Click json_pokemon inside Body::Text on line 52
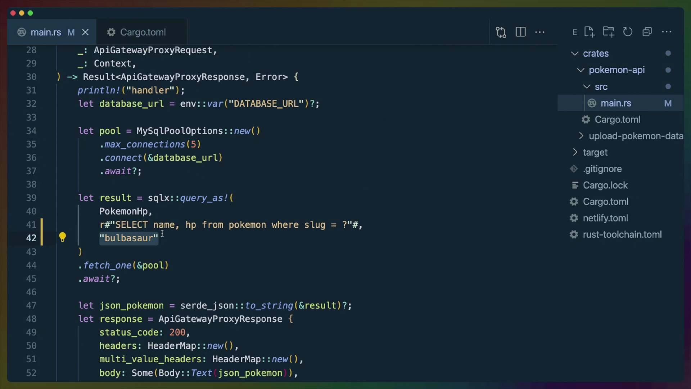Viewport: 691px width, 389px height. [x=250, y=373]
